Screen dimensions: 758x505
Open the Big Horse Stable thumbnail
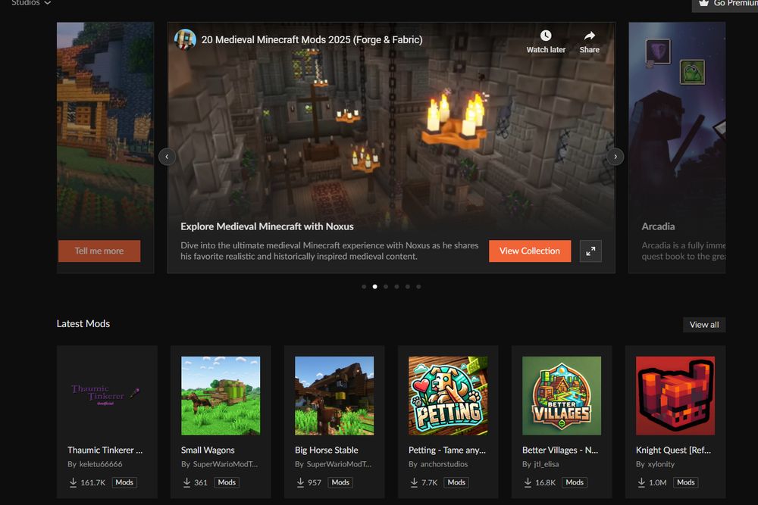(334, 394)
